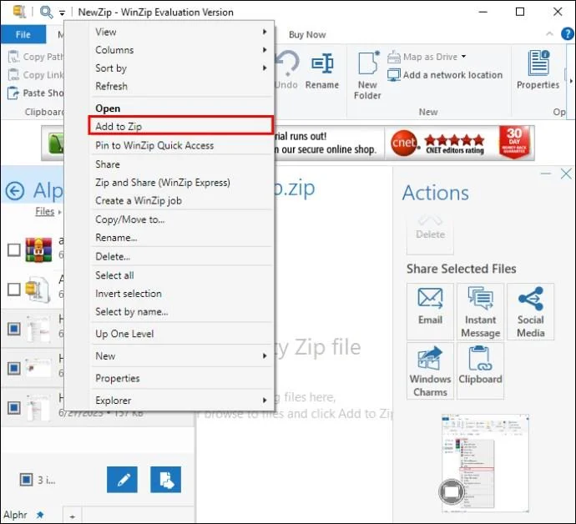Viewport: 576px width, 524px height.
Task: Click the blue pencil edit button
Action: (123, 480)
